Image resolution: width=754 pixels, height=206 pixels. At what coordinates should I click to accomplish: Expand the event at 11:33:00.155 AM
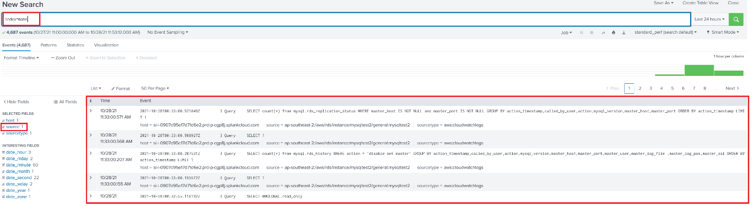(x=91, y=178)
